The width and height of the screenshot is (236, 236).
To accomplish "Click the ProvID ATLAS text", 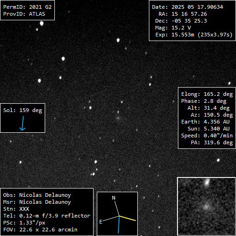I will point(24,14).
